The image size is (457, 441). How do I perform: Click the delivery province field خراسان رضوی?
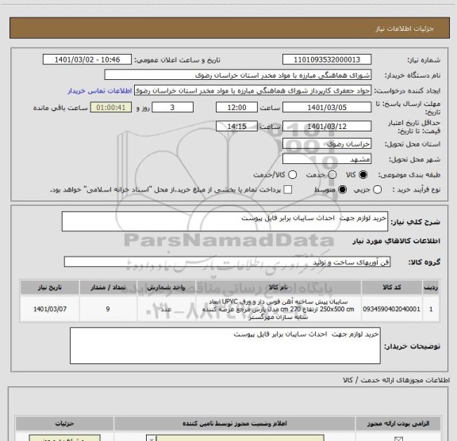point(327,144)
